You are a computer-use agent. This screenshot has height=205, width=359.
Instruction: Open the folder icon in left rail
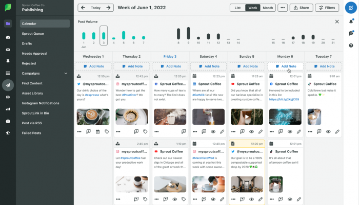click(x=8, y=24)
